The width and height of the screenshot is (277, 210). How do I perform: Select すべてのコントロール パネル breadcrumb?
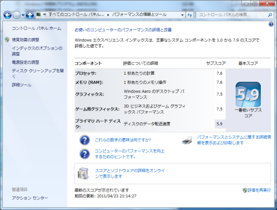point(76,14)
